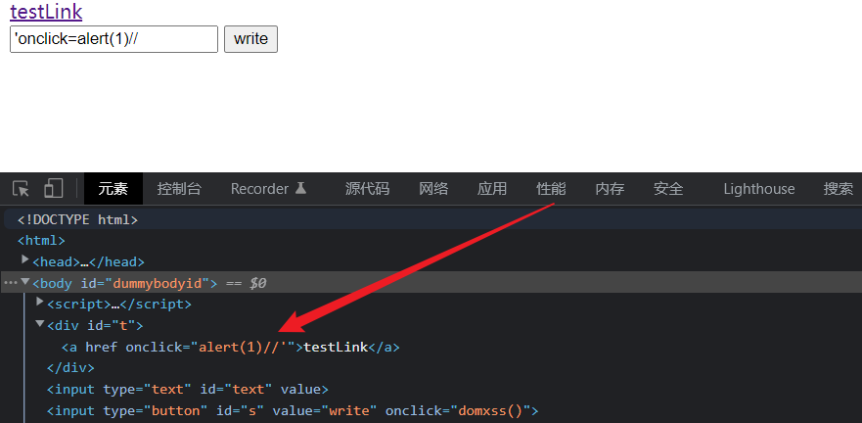Expand the head element node

(24, 258)
